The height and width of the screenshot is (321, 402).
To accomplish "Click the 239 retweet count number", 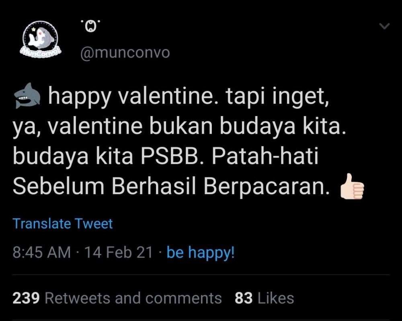I will click(x=26, y=298).
